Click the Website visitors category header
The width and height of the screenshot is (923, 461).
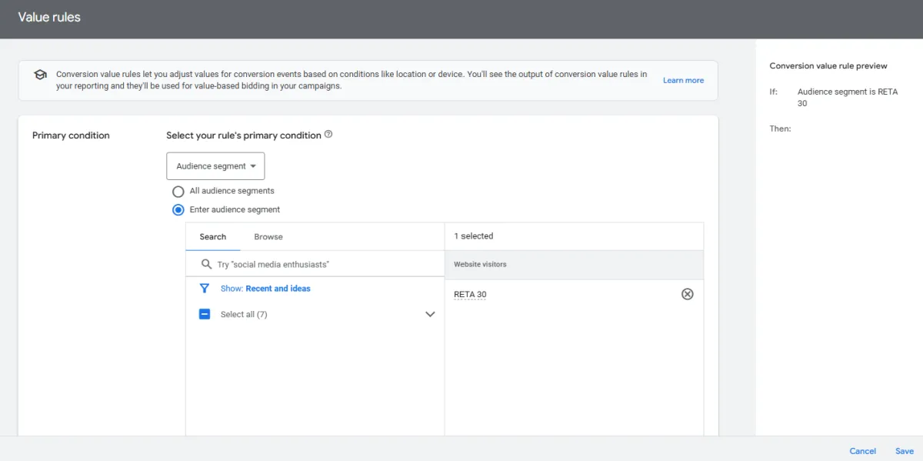480,264
